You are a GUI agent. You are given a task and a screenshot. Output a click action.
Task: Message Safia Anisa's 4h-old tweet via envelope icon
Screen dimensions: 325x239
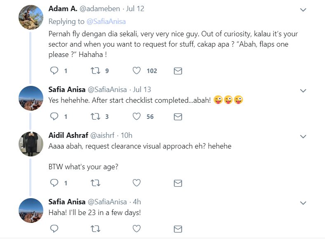178,228
